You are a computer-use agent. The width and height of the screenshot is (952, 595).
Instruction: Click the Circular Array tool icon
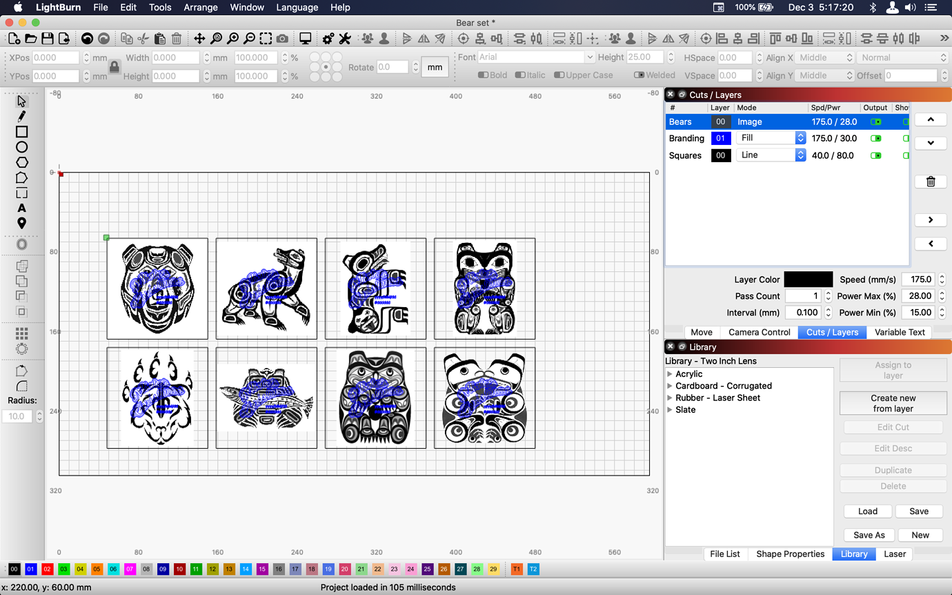point(21,349)
